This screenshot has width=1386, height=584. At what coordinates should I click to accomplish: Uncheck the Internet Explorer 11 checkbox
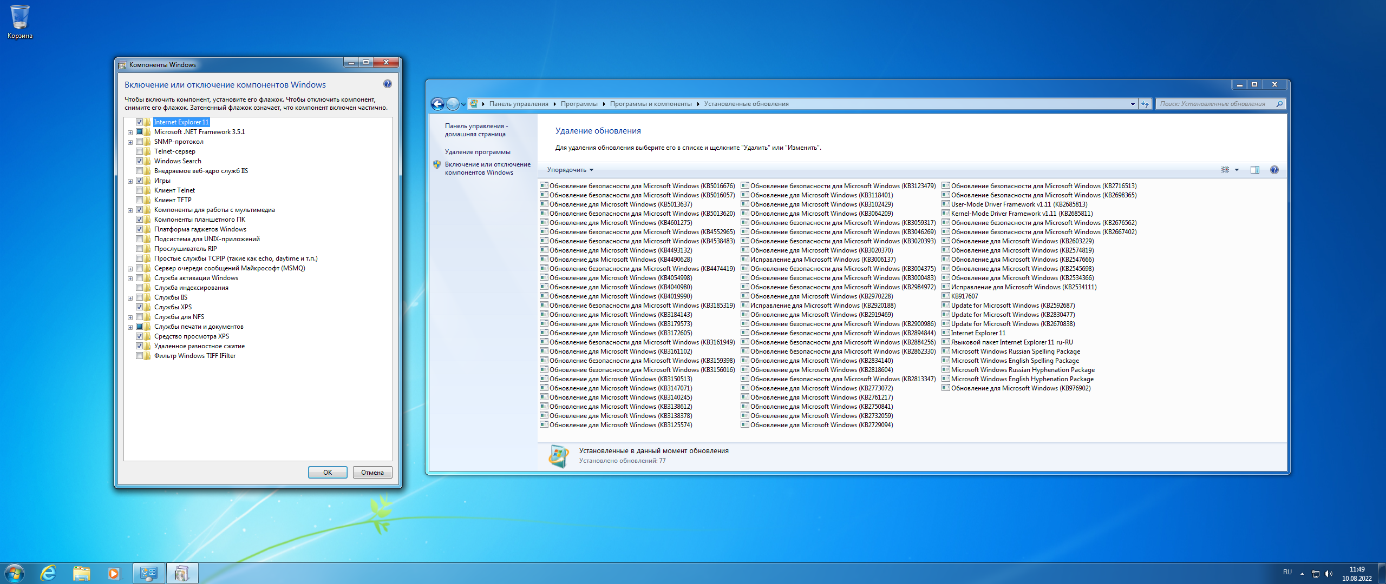(139, 122)
